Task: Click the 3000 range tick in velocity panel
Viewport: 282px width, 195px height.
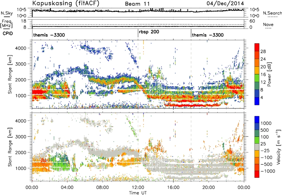Action: pos(21,137)
